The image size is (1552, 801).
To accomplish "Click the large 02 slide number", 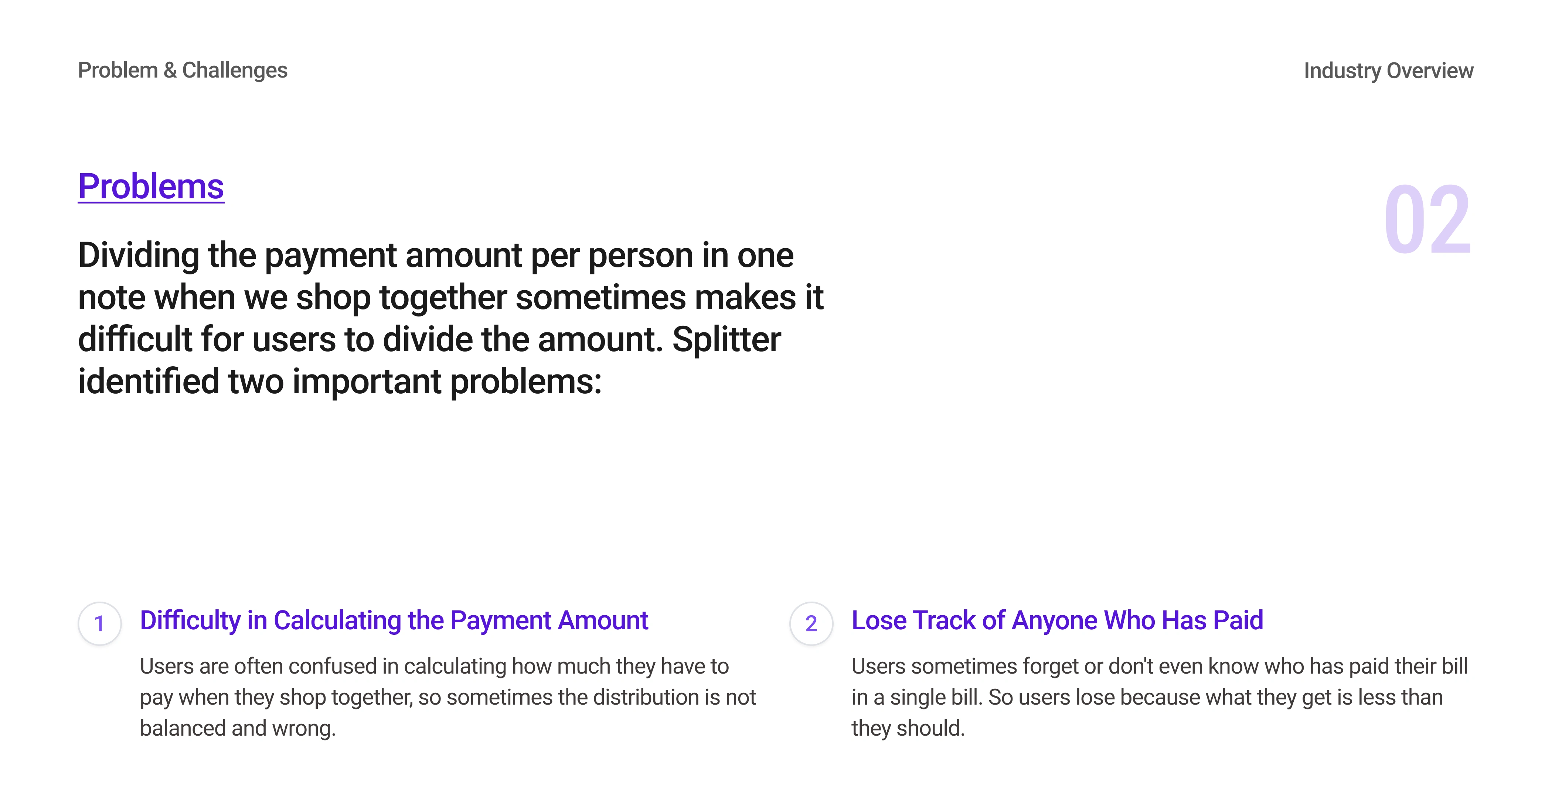I will click(x=1427, y=220).
